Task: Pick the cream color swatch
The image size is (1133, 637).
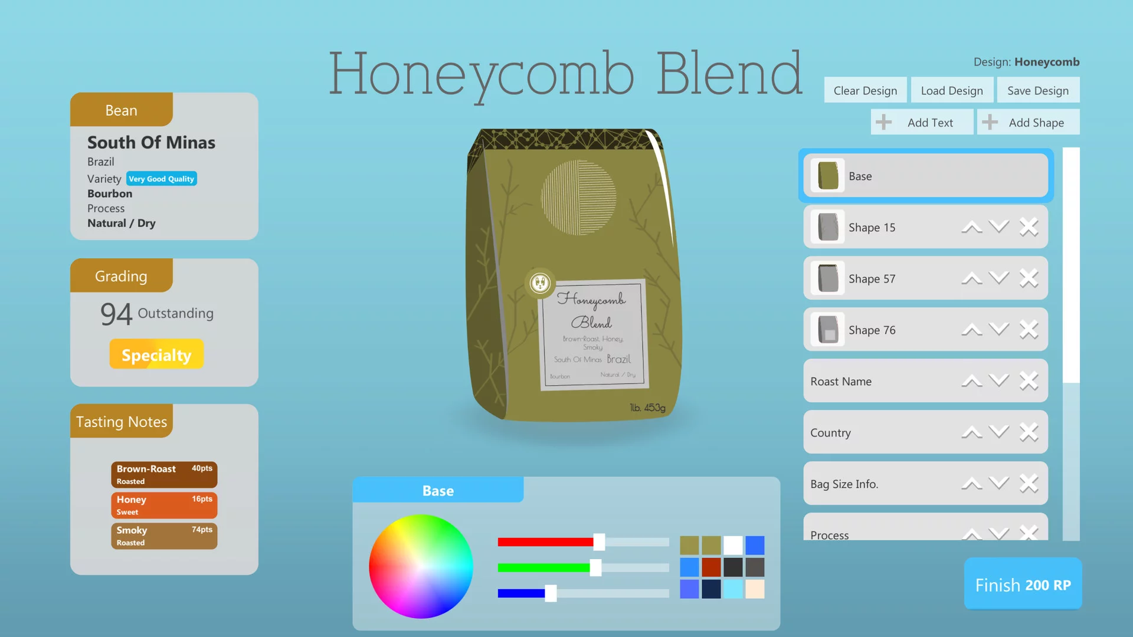Action: point(755,589)
